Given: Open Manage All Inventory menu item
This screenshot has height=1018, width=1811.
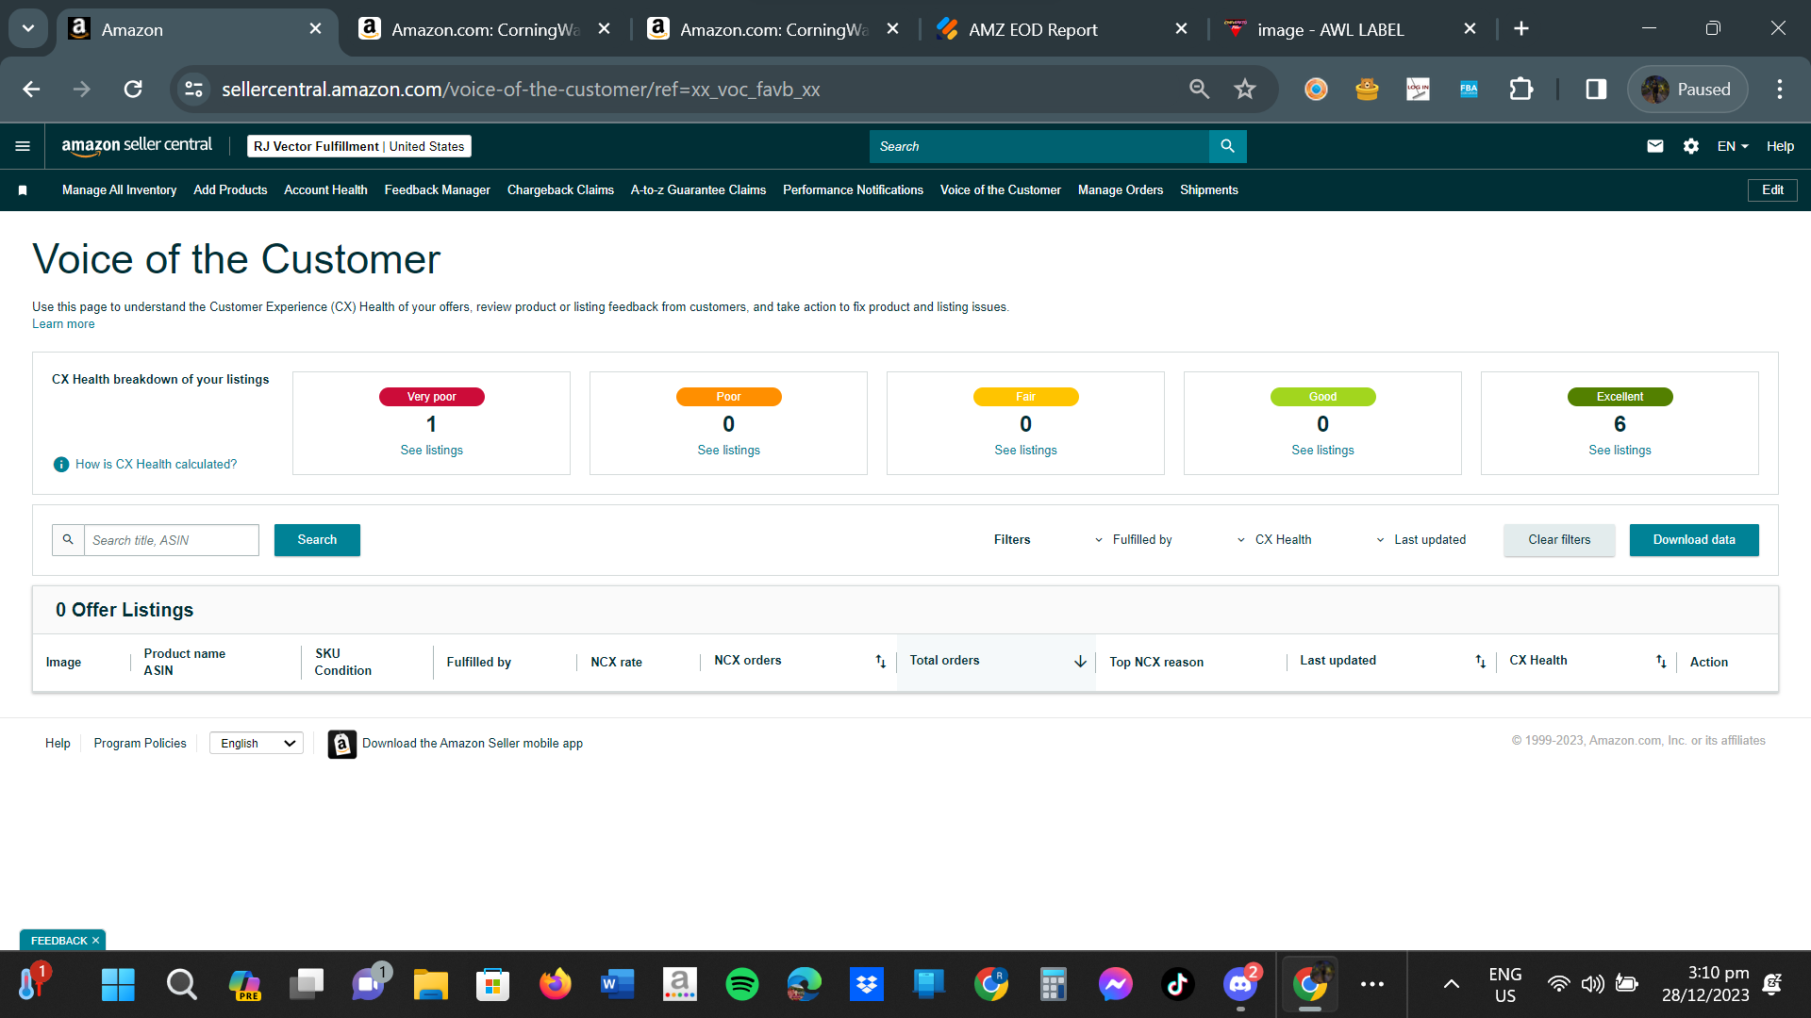Looking at the screenshot, I should click(119, 190).
